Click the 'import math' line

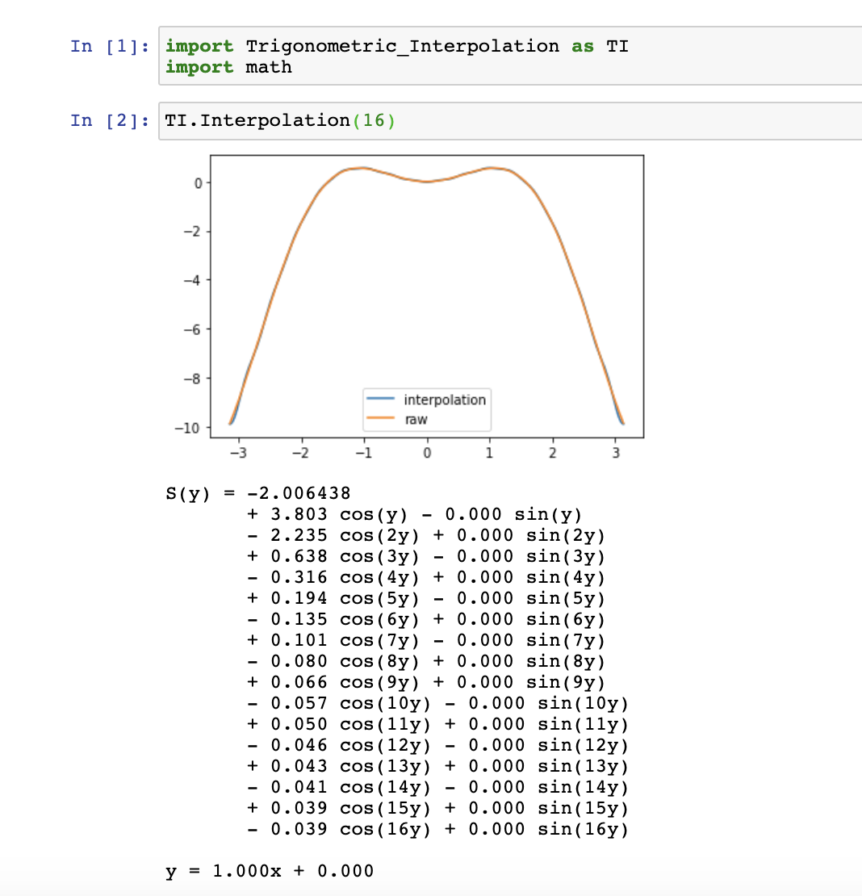(228, 68)
